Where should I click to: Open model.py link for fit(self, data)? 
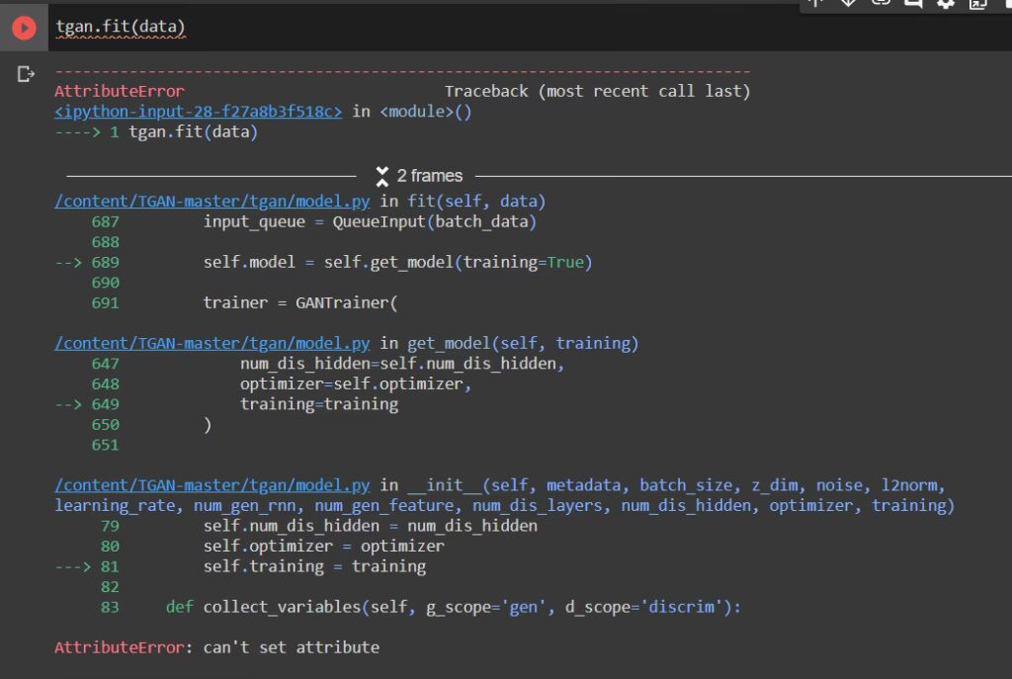[x=212, y=202]
